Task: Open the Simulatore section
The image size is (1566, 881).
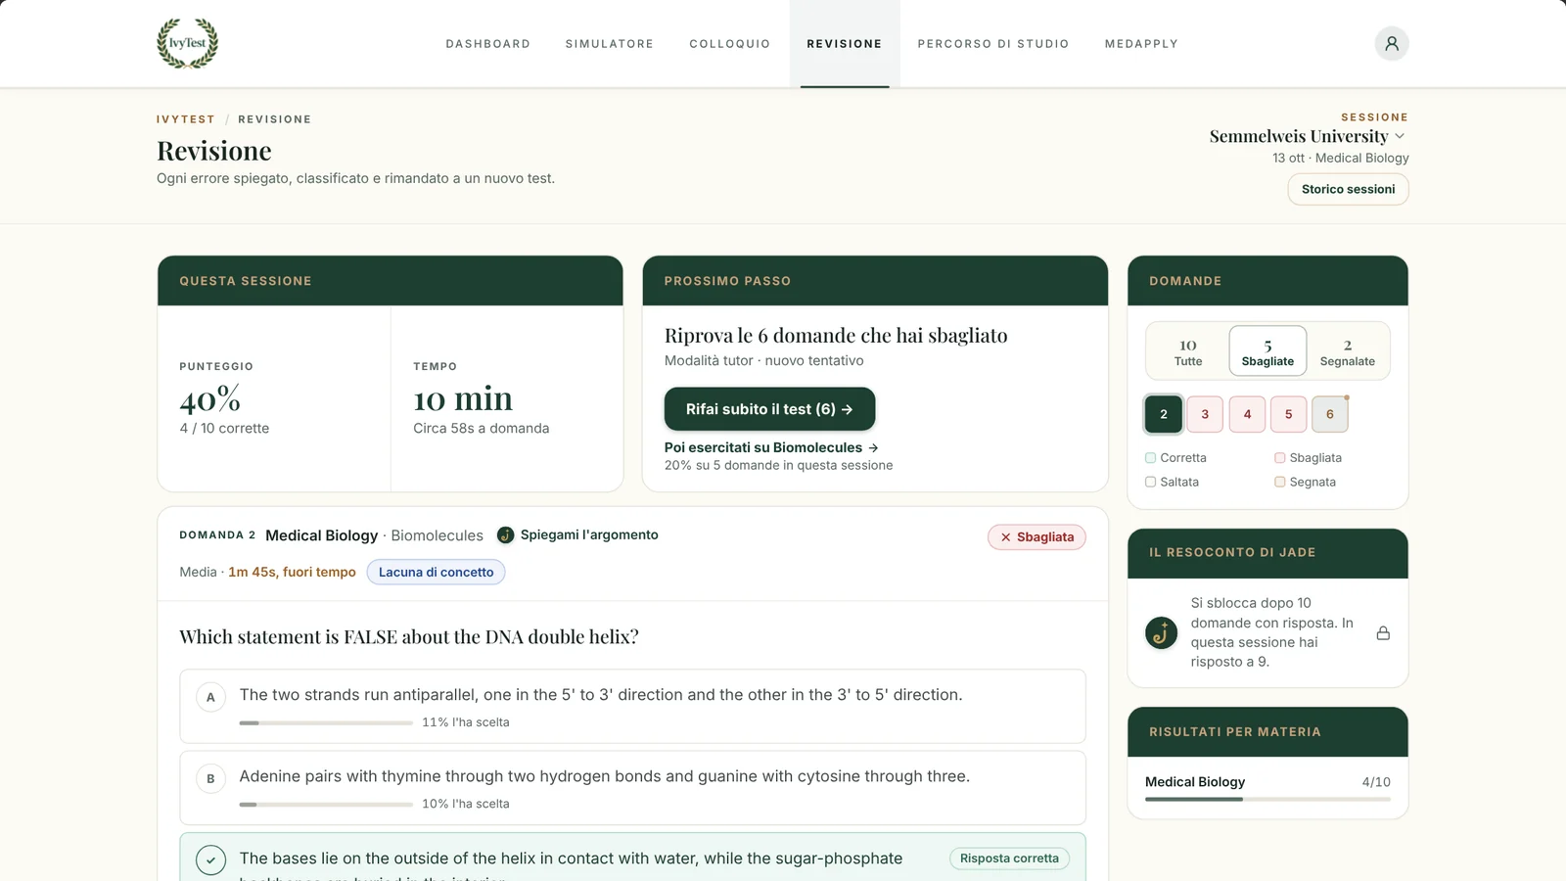Action: tap(609, 44)
